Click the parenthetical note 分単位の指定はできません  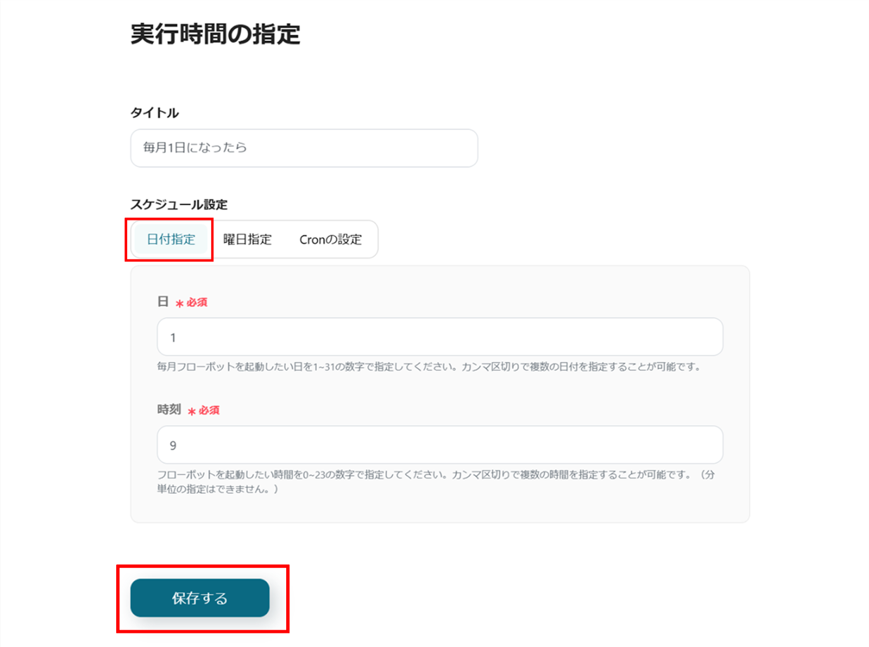[x=217, y=489]
